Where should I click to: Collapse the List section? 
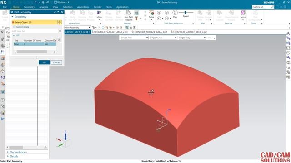[x=14, y=35]
